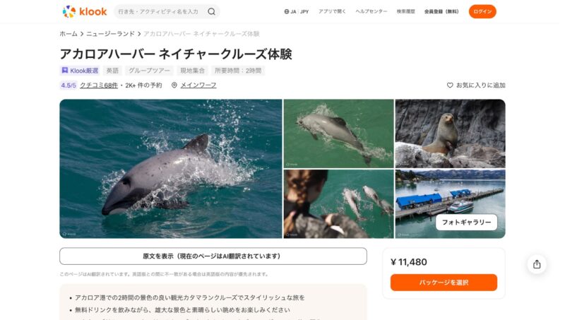Click the orange ログイン button
The width and height of the screenshot is (565, 320).
[482, 11]
